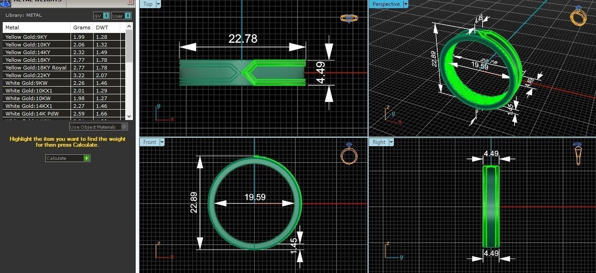Select the White Gold:14K PdW row

pyautogui.click(x=64, y=114)
